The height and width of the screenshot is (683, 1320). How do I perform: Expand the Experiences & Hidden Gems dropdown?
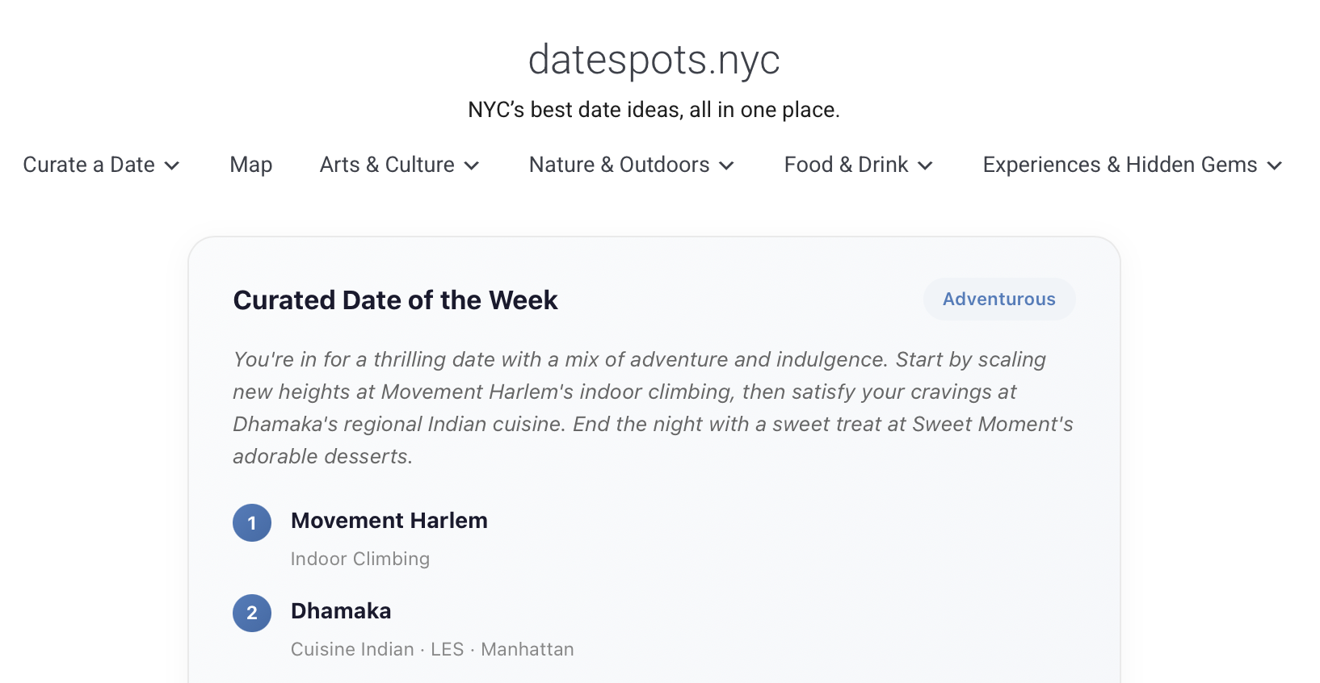(1119, 165)
